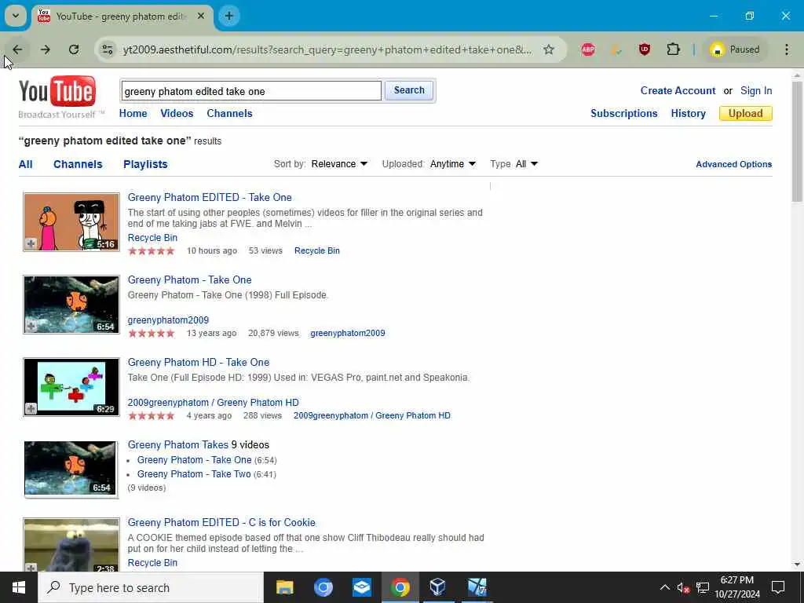Click the YouTube search text field
Screen dimensions: 804x603
[251, 91]
